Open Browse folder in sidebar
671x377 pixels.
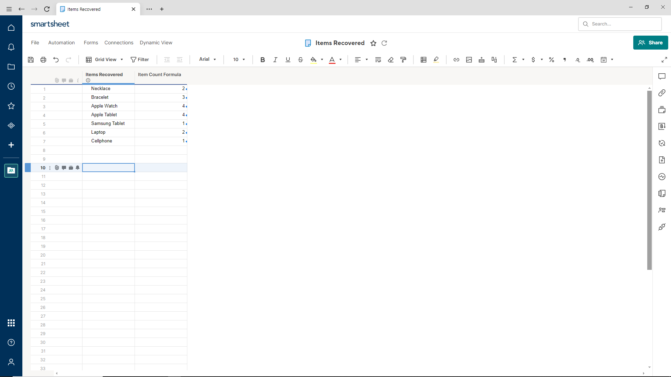coord(11,67)
